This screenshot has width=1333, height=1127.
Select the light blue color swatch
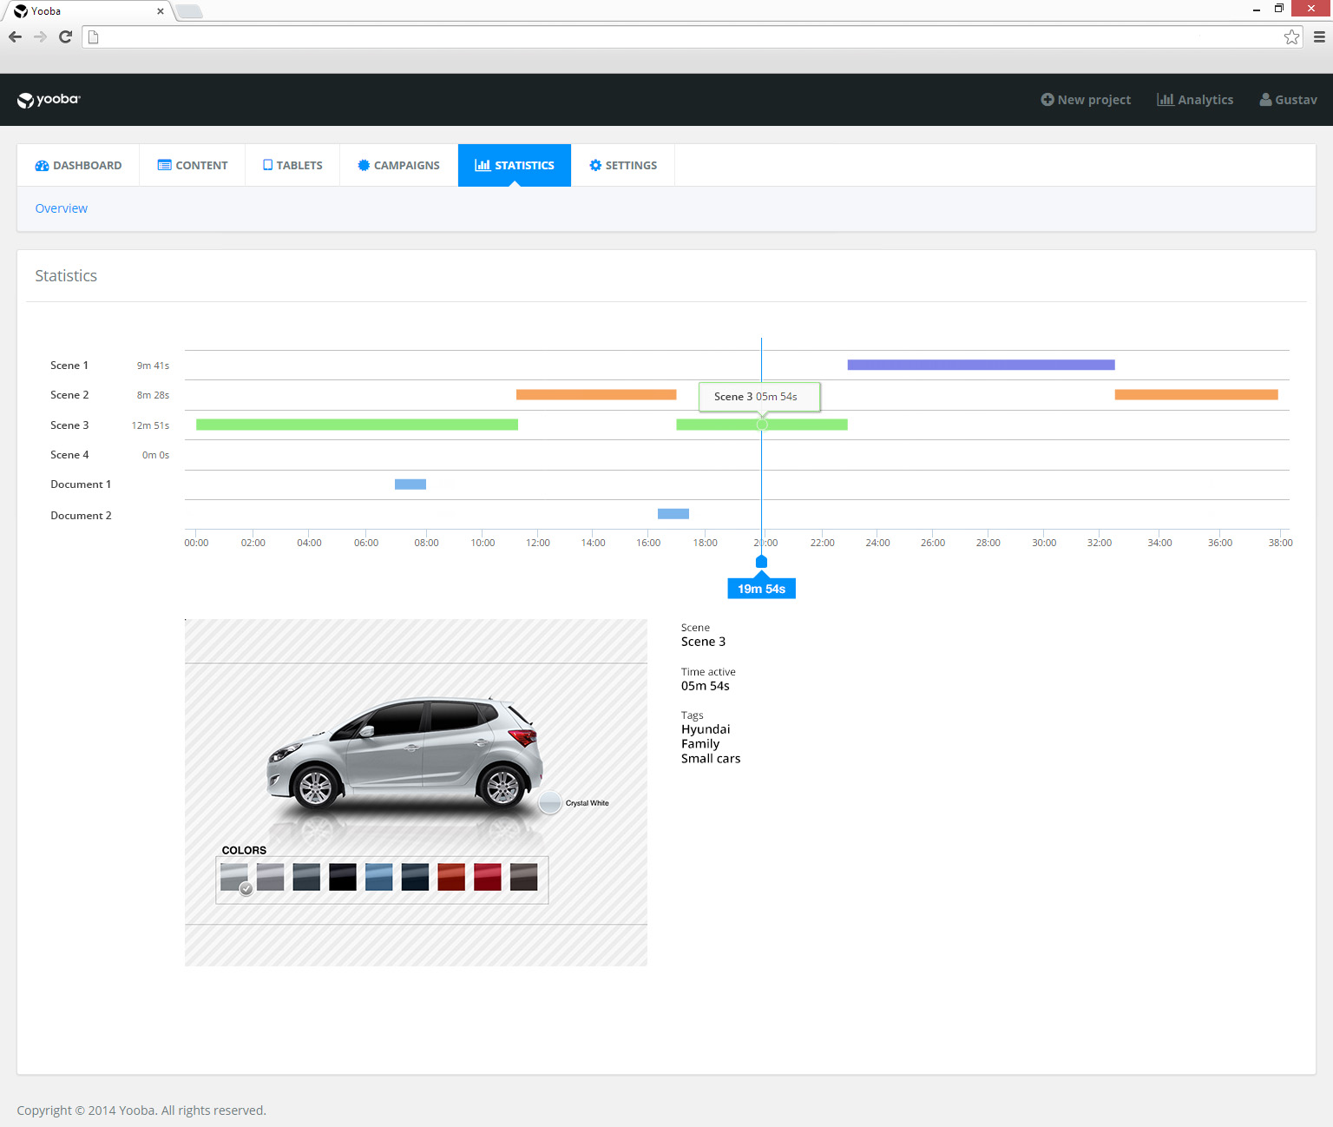(378, 877)
